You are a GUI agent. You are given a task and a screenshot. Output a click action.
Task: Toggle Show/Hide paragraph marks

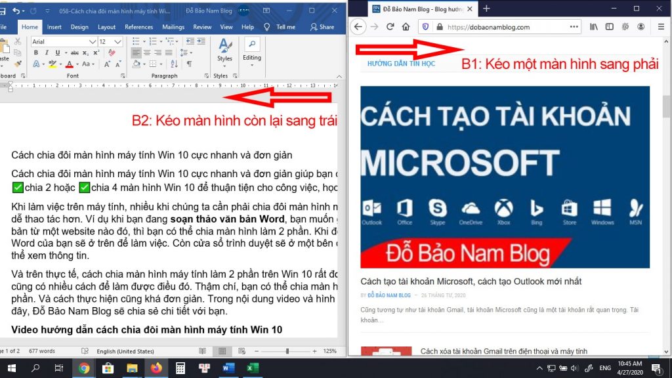189,64
